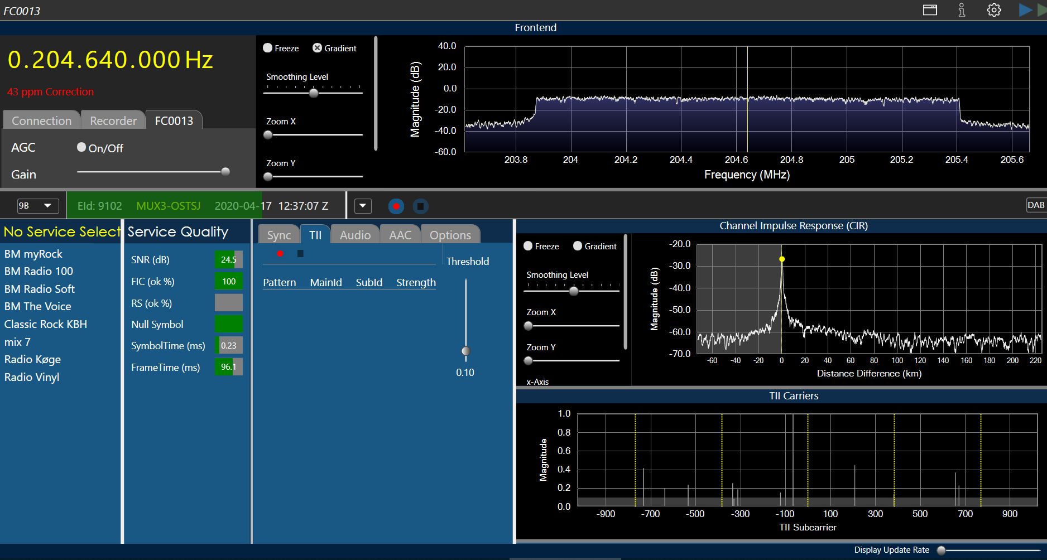
Task: Toggle AGC On/Off radio button
Action: tap(81, 147)
